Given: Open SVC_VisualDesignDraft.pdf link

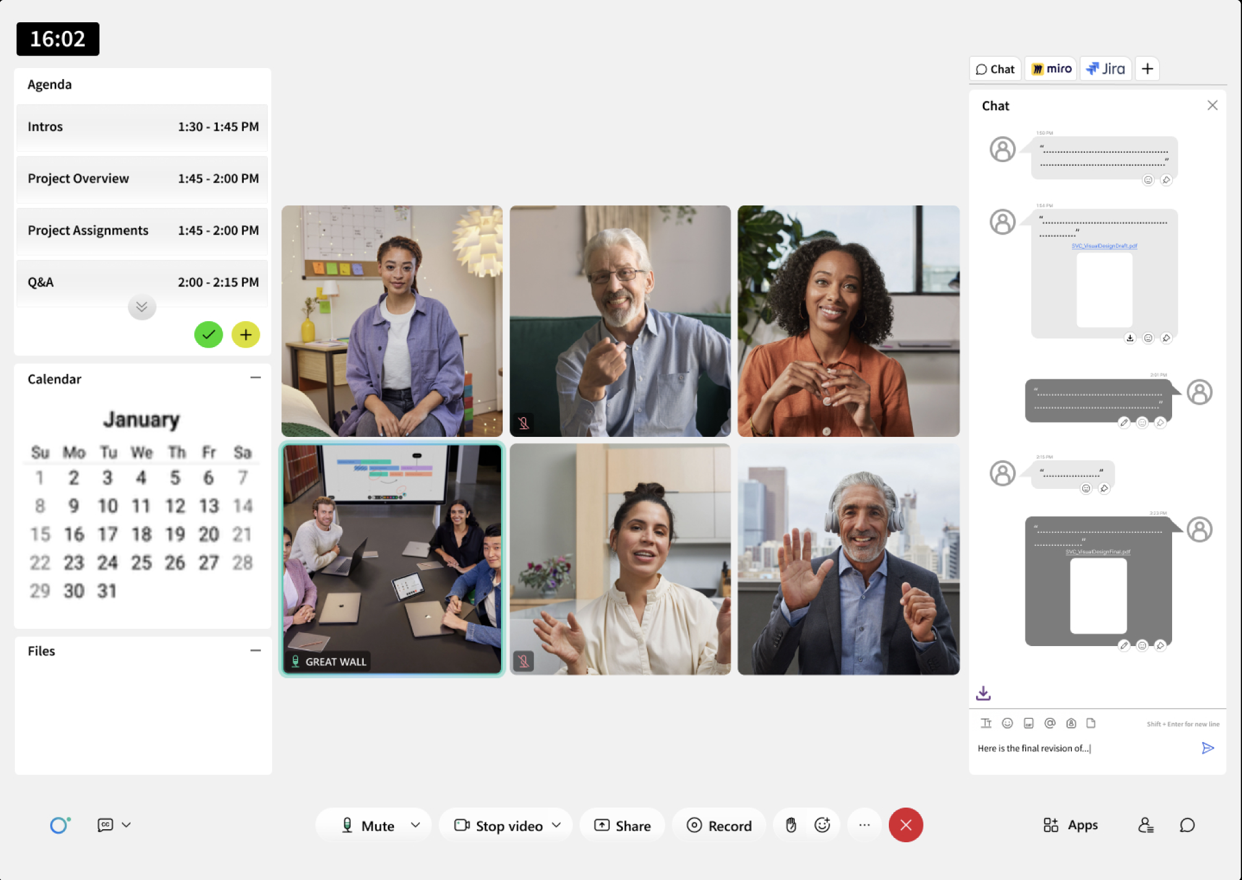Looking at the screenshot, I should (1104, 246).
